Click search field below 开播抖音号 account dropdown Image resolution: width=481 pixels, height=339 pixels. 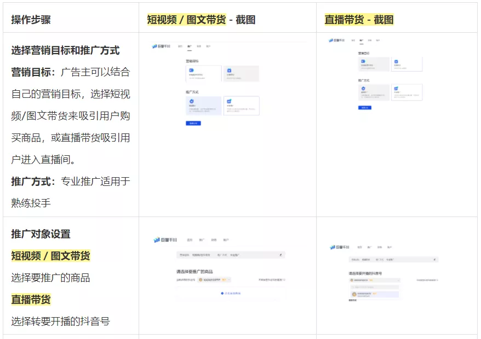pos(375,287)
